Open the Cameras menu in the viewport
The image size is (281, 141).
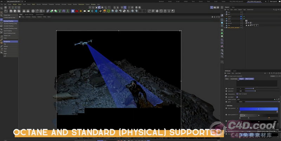click(28, 17)
